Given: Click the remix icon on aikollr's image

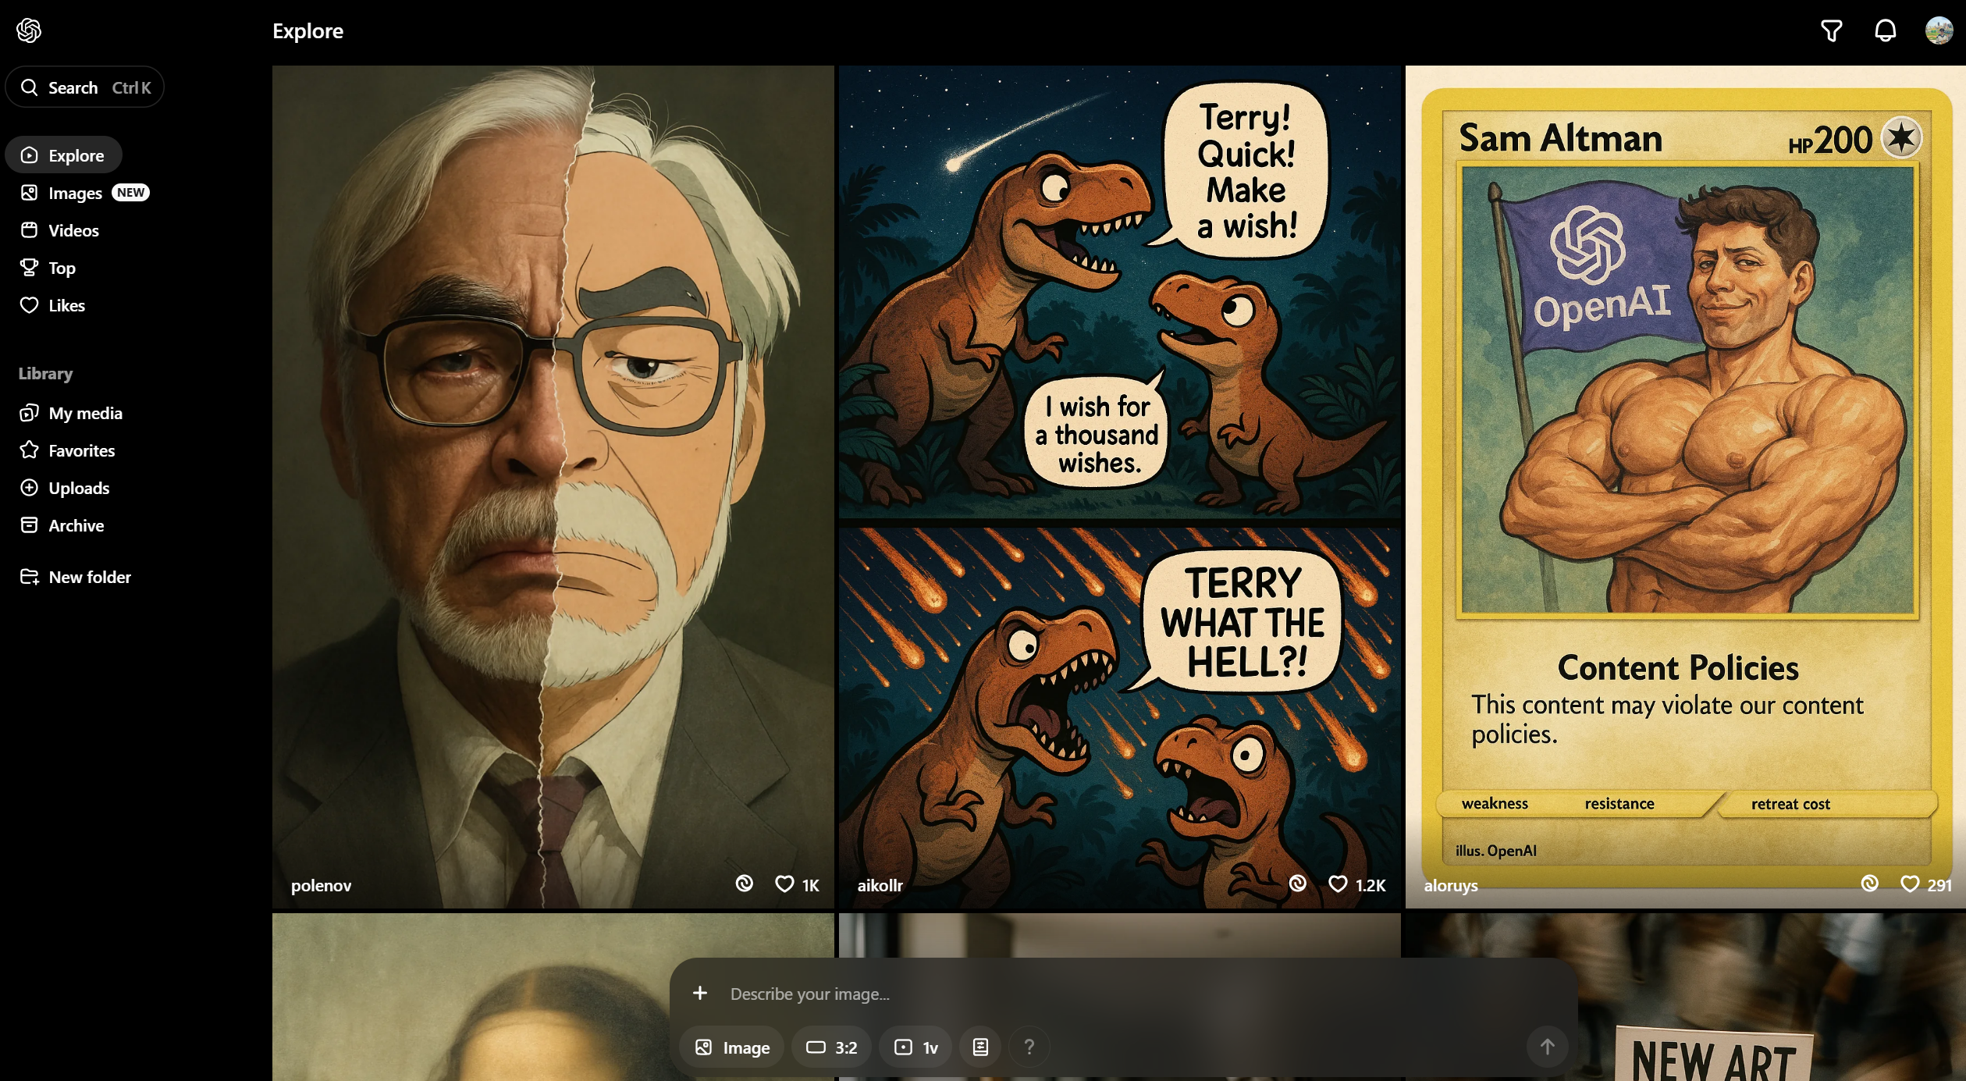Looking at the screenshot, I should [x=1298, y=883].
